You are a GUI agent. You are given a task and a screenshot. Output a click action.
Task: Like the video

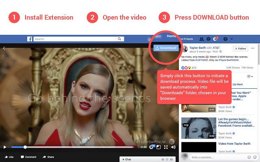(9, 157)
